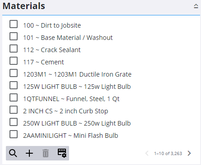Open the list settings gear icon
This screenshot has height=165, width=201.
point(62,153)
